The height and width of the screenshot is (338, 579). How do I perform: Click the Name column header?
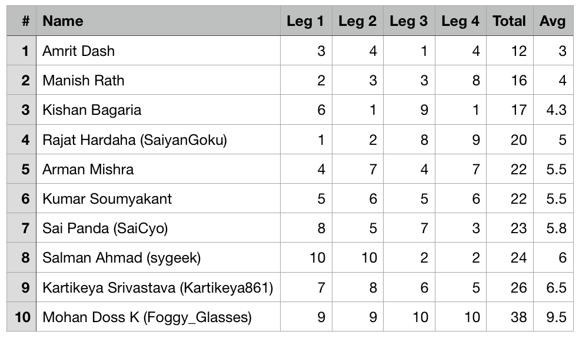point(63,21)
